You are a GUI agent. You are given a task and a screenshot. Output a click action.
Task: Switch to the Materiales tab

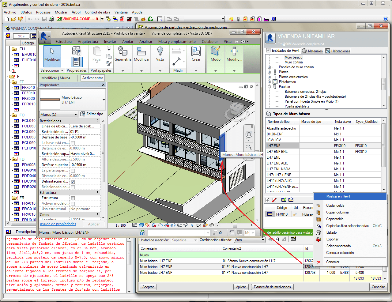point(312,51)
